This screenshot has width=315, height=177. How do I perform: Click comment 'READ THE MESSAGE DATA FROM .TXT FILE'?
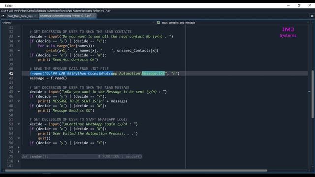coord(69,69)
